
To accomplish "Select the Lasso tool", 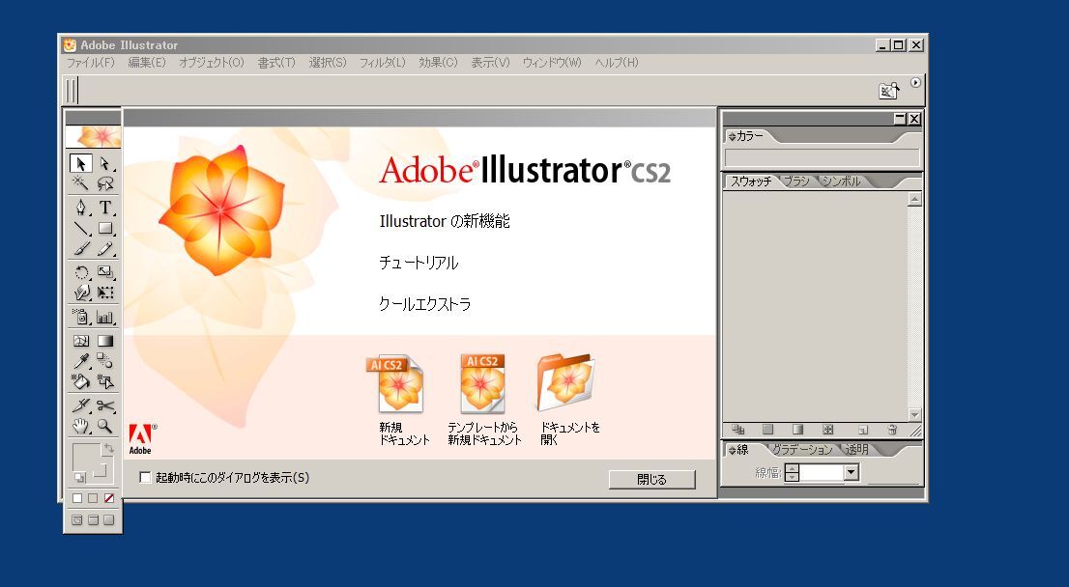I will (x=105, y=183).
